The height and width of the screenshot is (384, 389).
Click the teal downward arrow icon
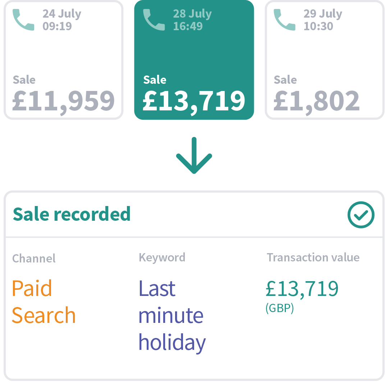tap(194, 155)
